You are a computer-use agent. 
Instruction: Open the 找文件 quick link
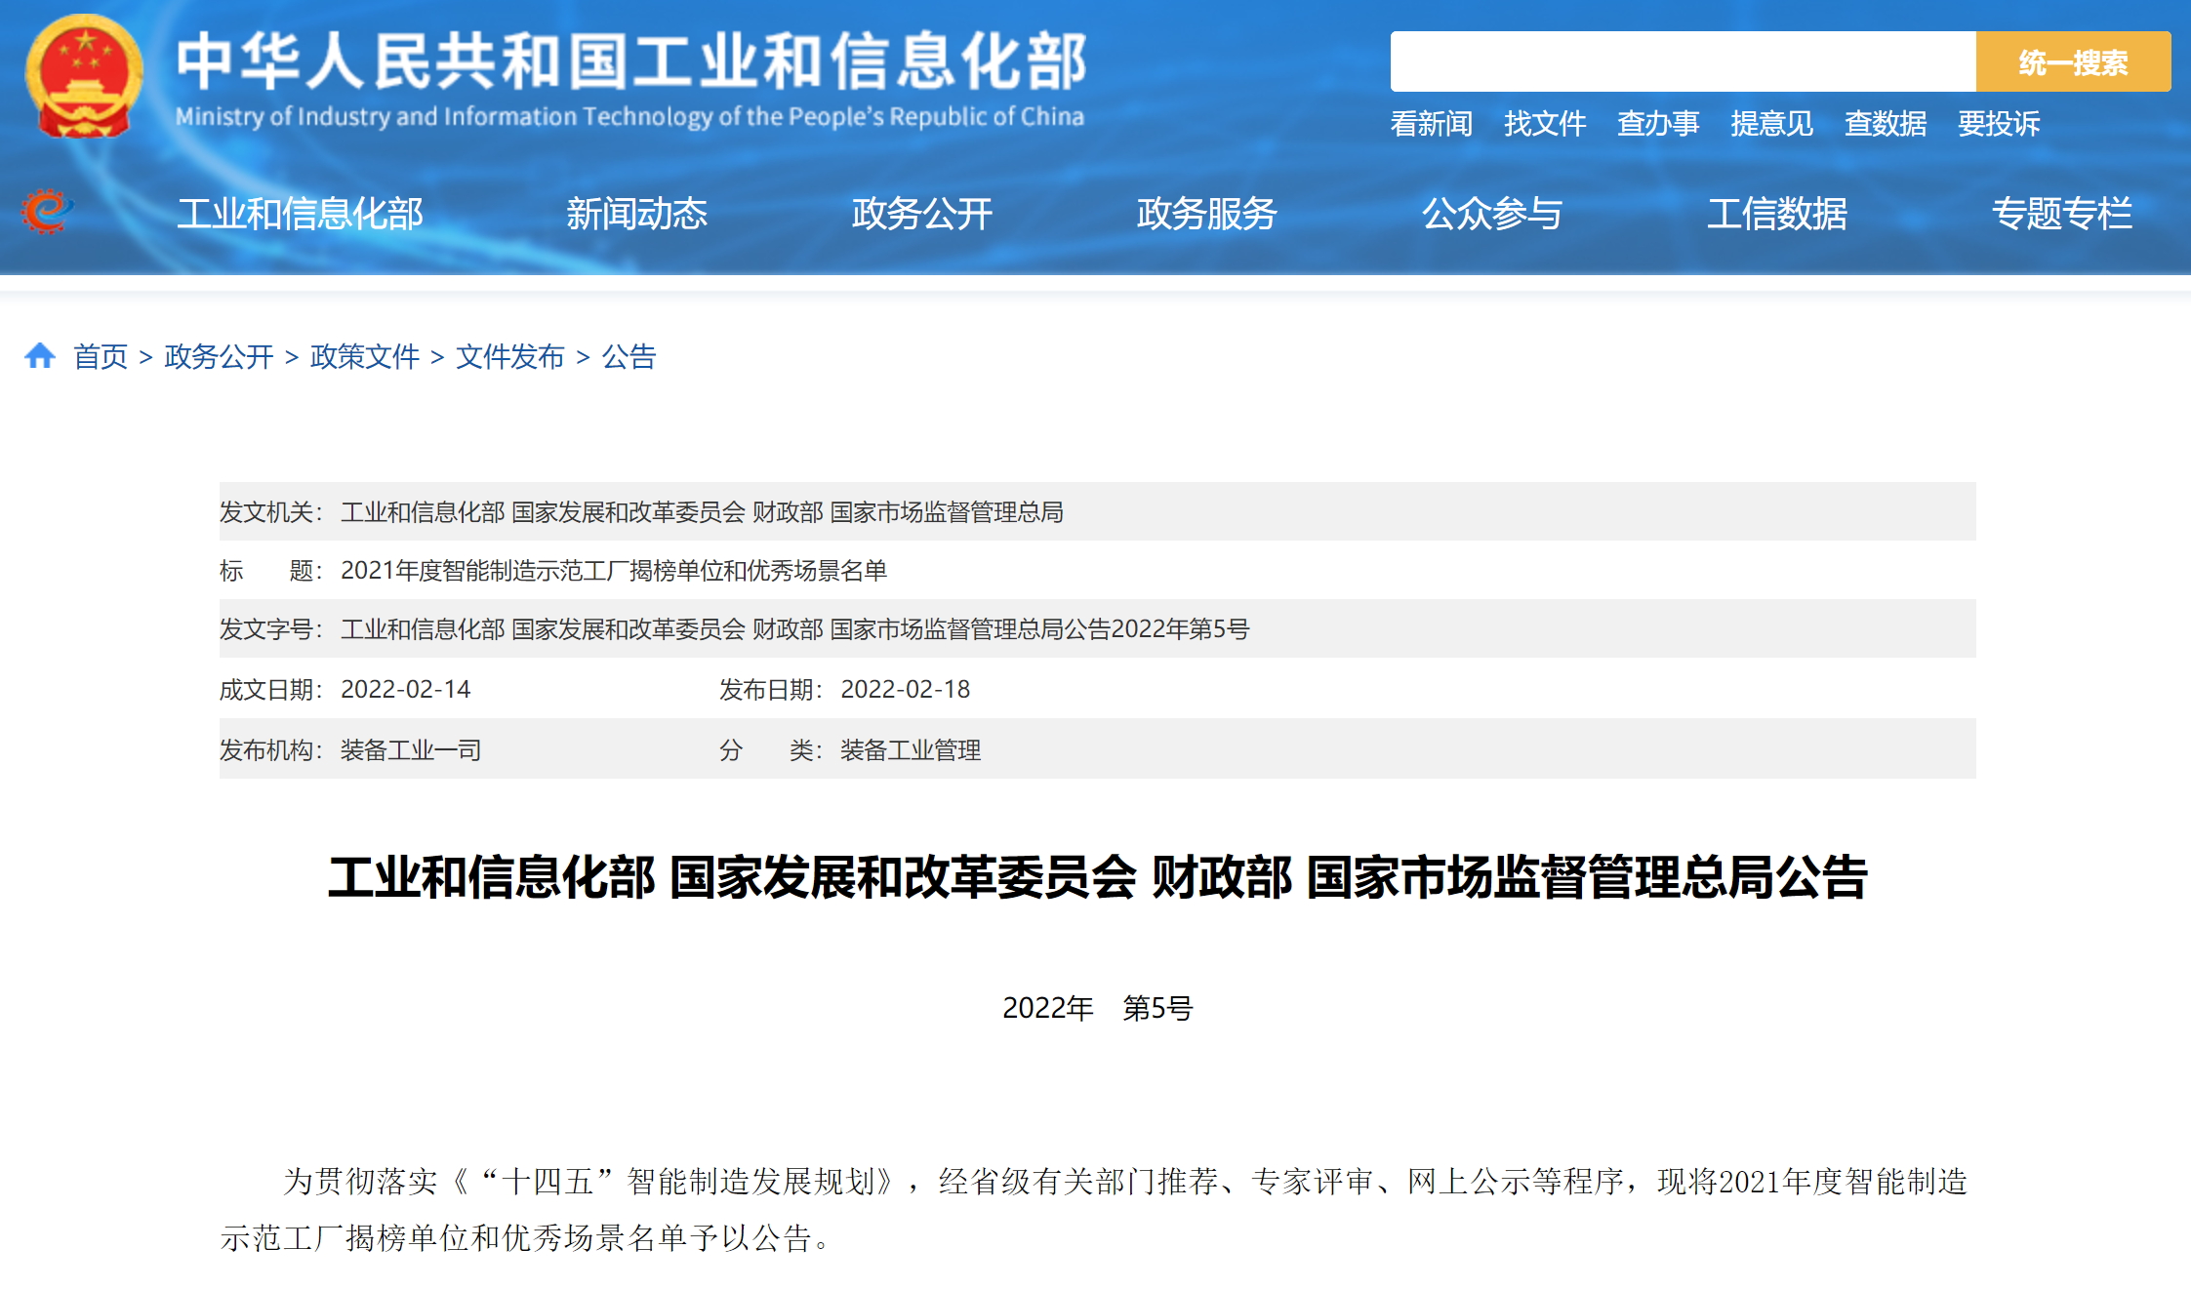pyautogui.click(x=1545, y=123)
